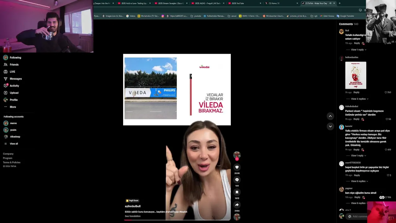Open the Gelen Kutusu Gmail bookmark

tap(327, 16)
